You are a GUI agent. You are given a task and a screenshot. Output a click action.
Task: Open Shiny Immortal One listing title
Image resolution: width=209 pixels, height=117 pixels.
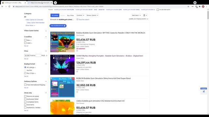pos(104,78)
